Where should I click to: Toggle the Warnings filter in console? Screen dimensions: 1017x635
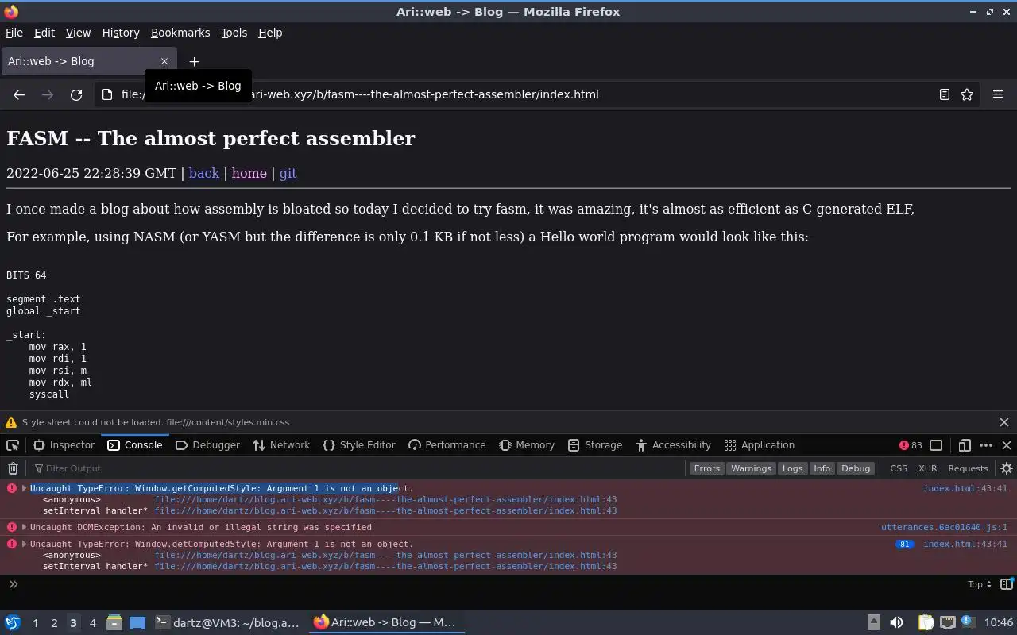751,468
